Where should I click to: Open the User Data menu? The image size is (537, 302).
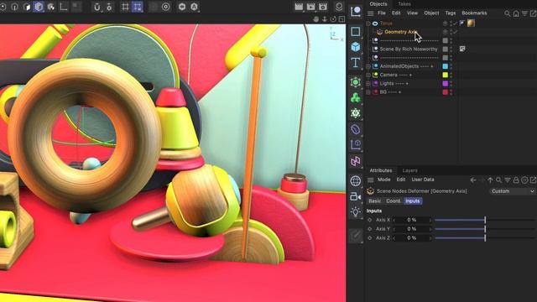tap(423, 180)
